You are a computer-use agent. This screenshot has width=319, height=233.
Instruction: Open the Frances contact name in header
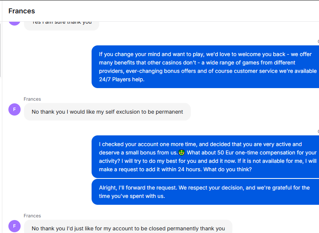(22, 11)
